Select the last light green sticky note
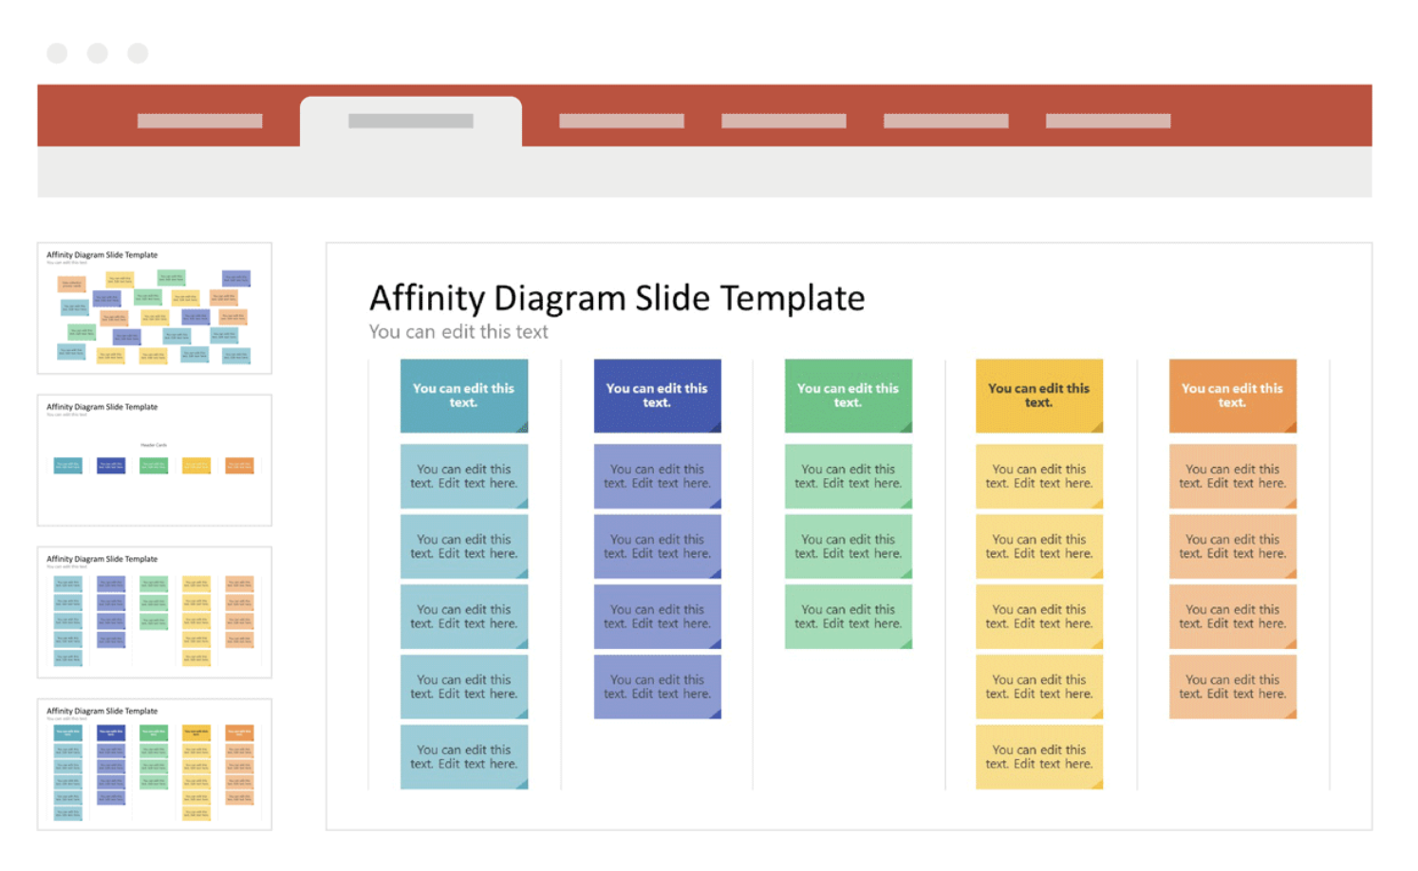This screenshot has height=871, width=1418. [x=849, y=617]
